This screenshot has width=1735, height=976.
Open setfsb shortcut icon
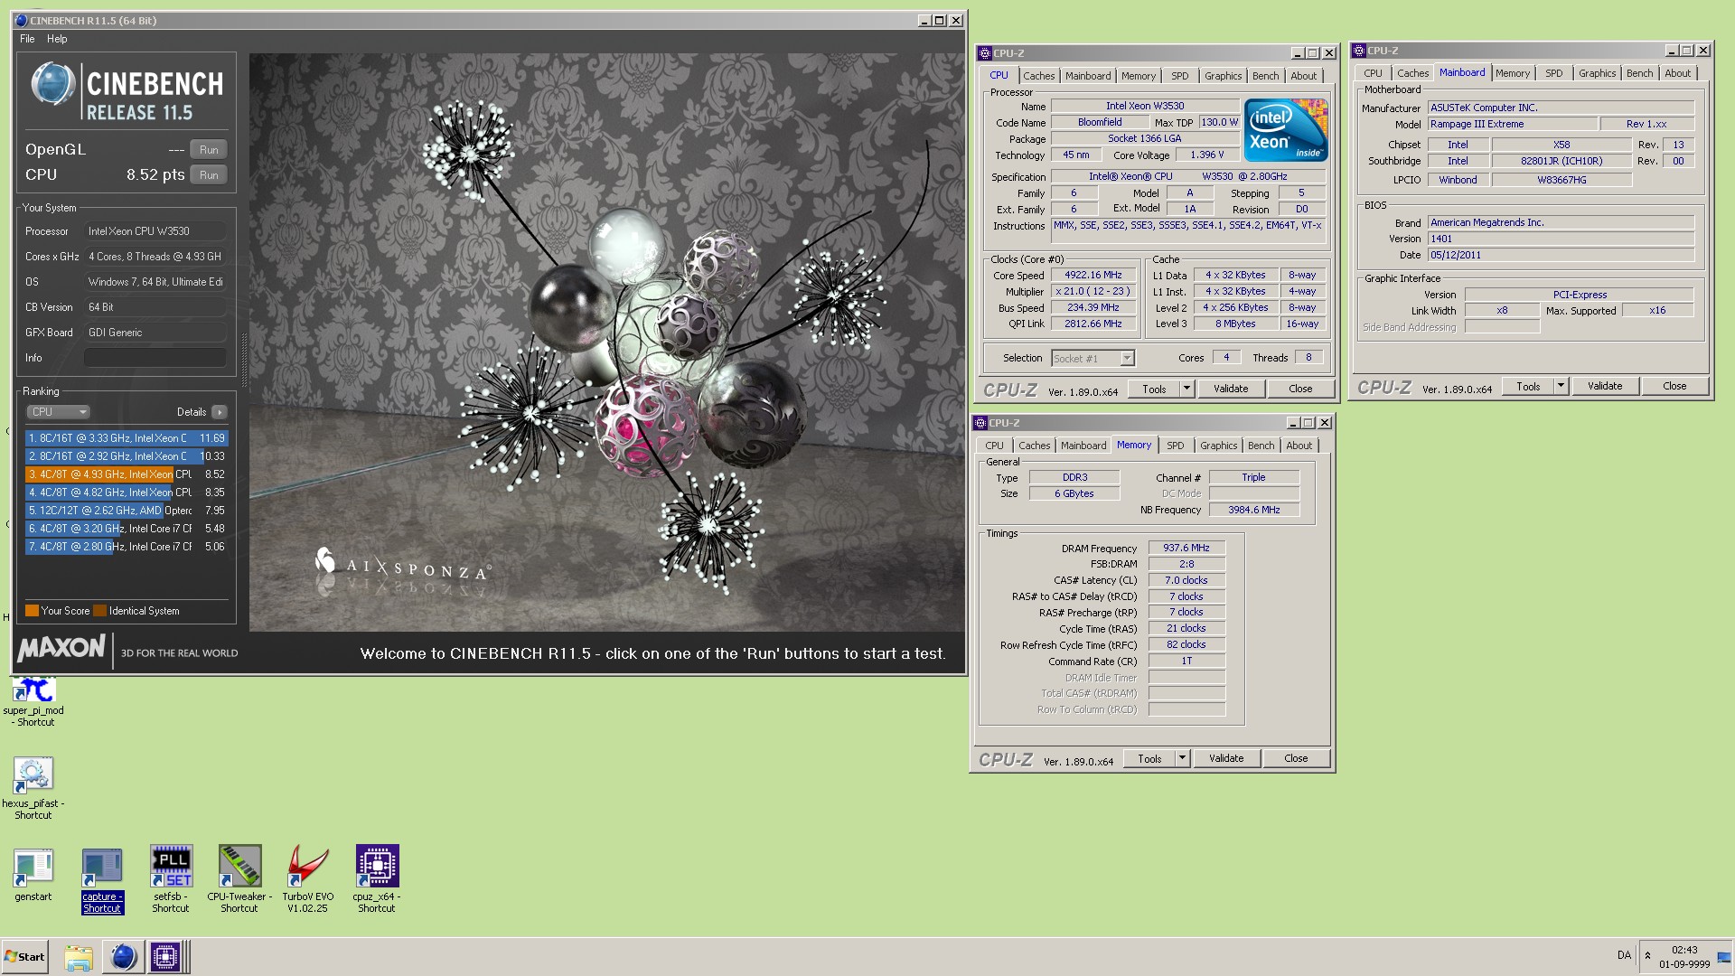point(171,868)
